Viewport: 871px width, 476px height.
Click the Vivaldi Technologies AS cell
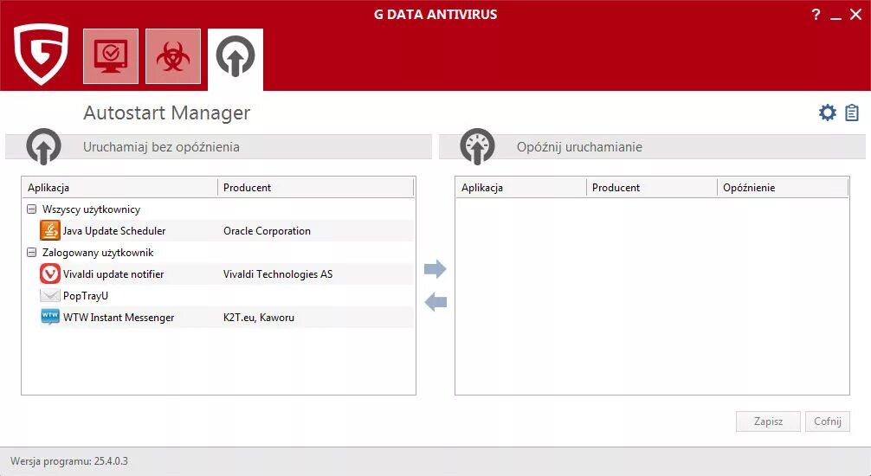click(278, 274)
